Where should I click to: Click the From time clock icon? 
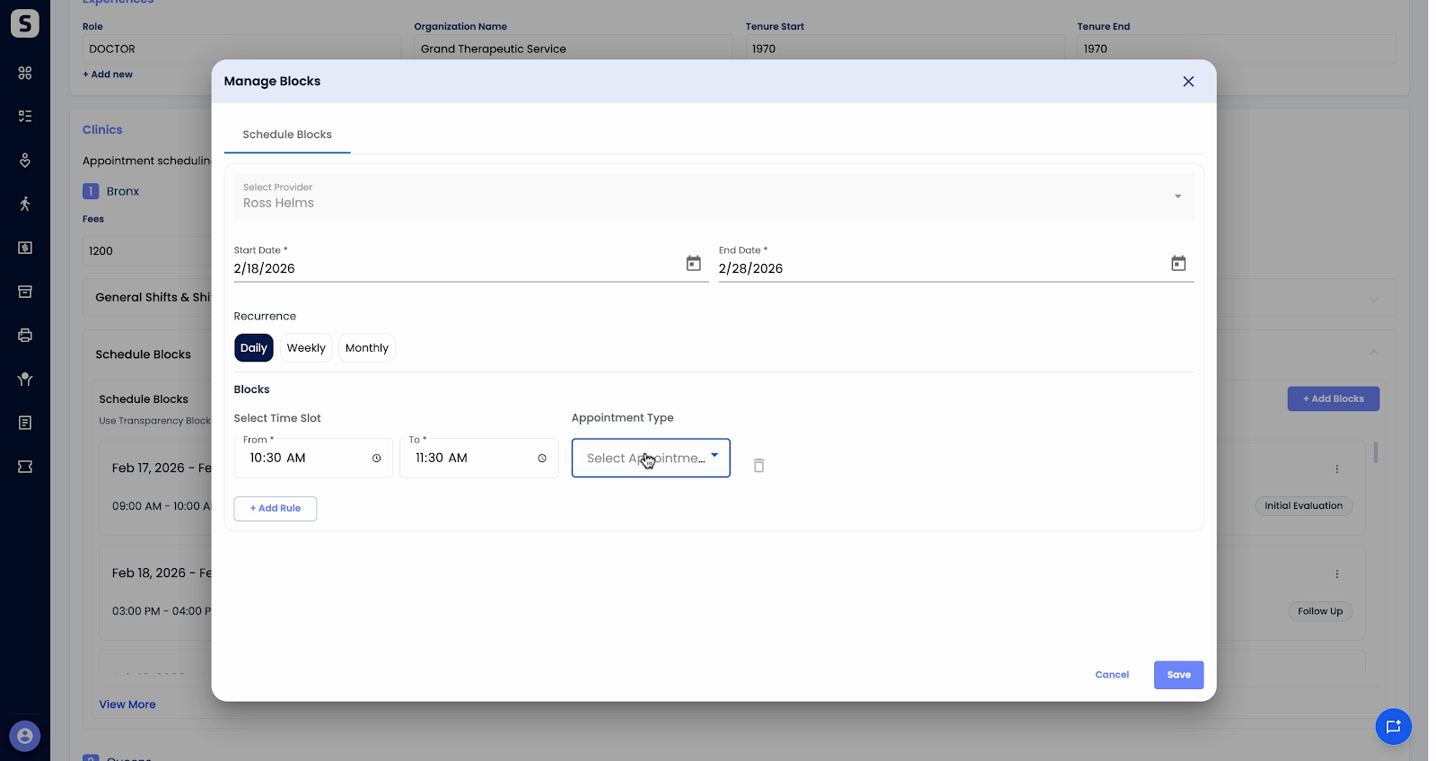click(377, 458)
